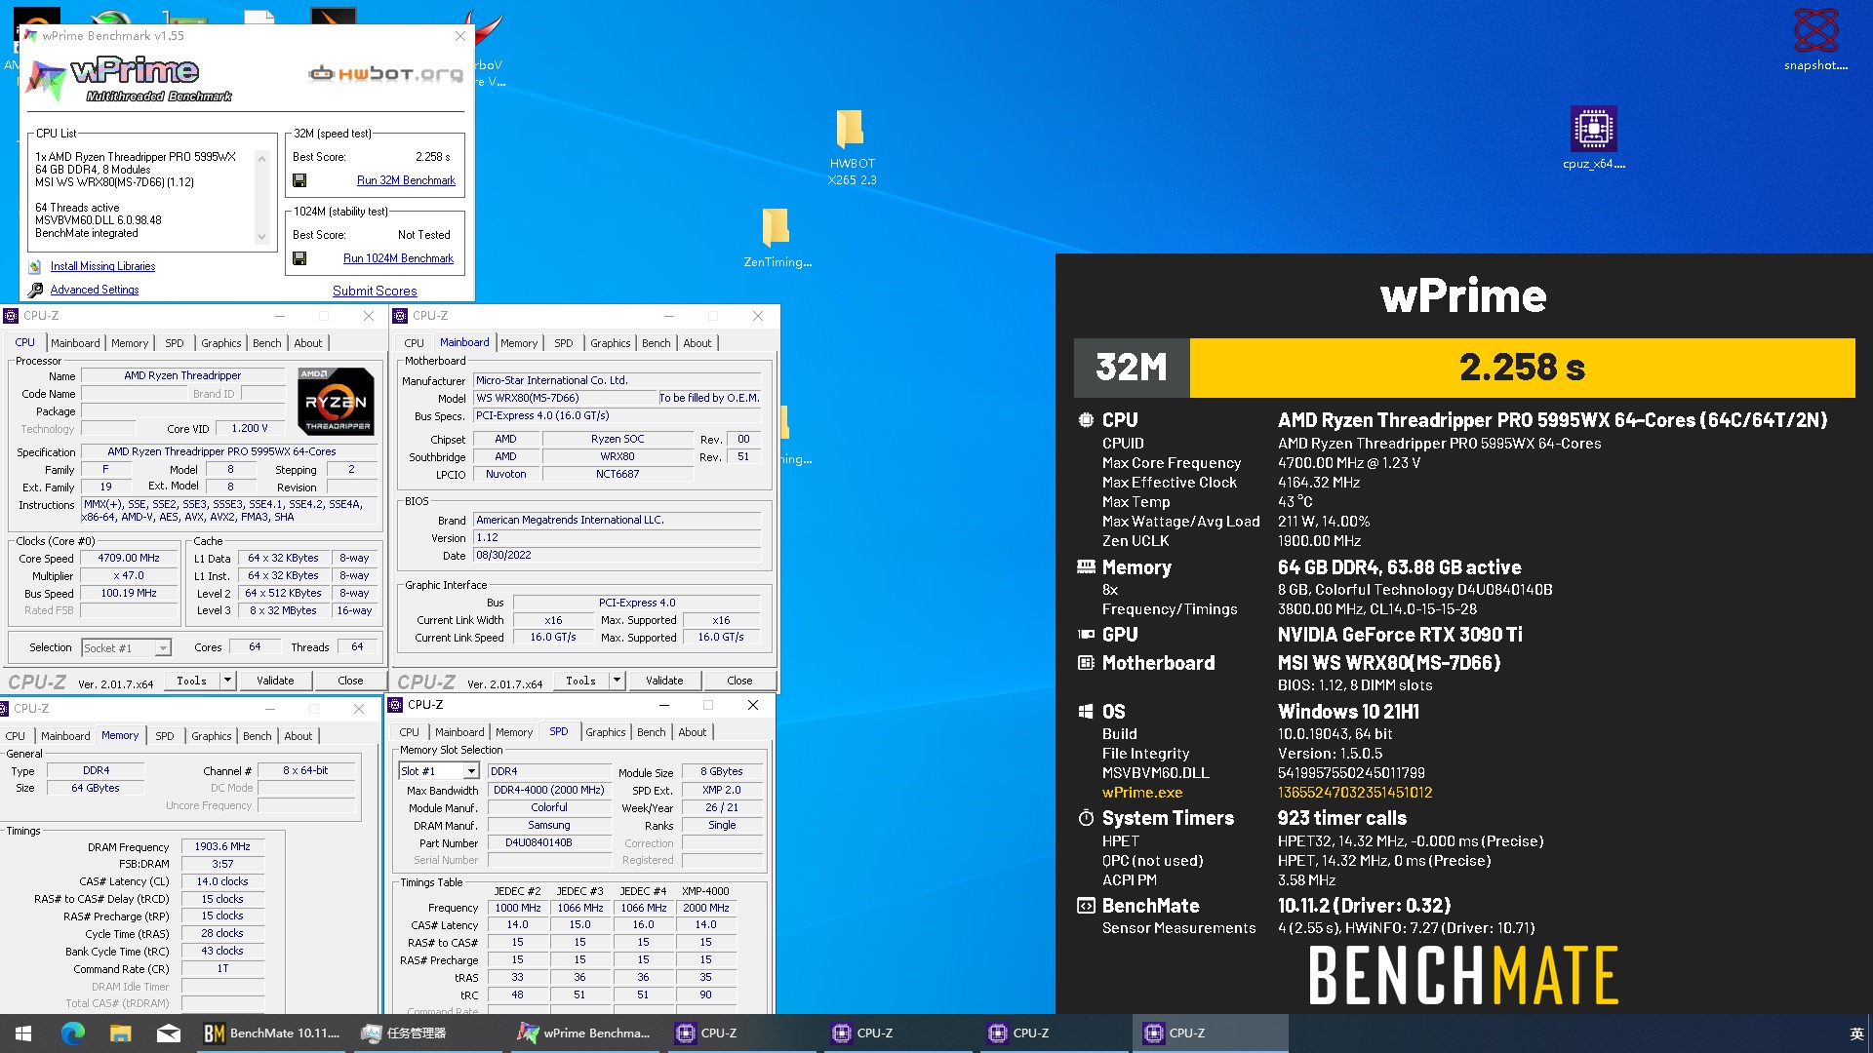Image resolution: width=1873 pixels, height=1053 pixels.
Task: Click Submit Scores link
Action: click(x=375, y=291)
